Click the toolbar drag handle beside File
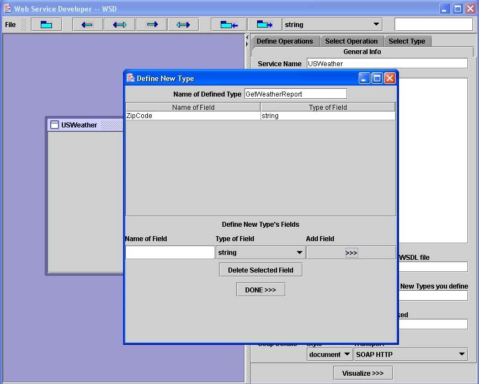The height and width of the screenshot is (384, 479). 23,24
